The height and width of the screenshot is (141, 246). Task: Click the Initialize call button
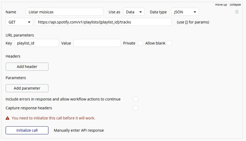click(x=27, y=130)
